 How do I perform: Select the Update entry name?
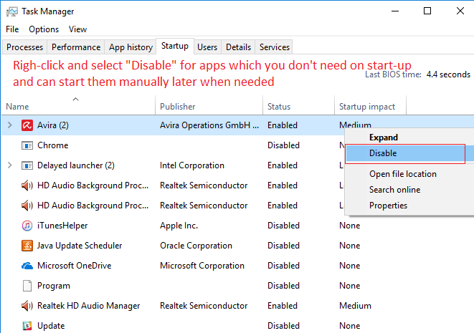coord(51,326)
